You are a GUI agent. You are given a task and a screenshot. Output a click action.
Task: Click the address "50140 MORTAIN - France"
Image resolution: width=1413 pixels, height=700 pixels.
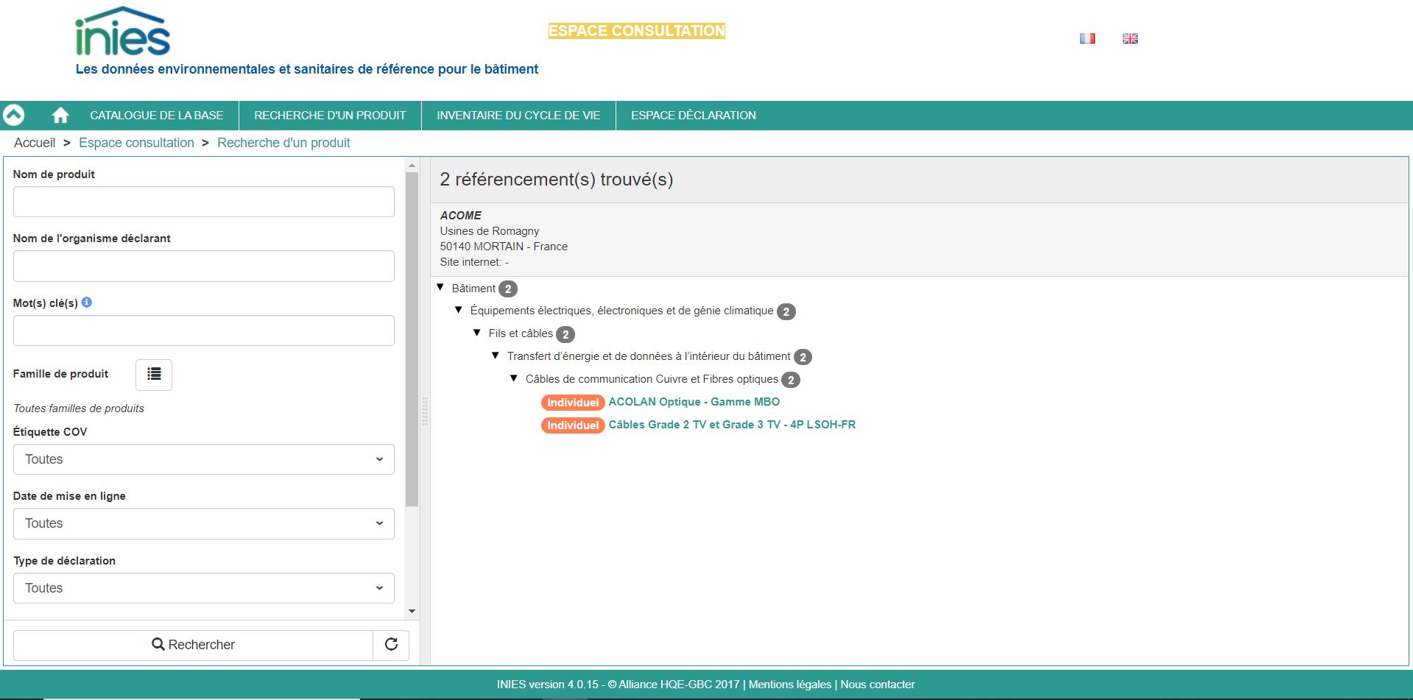(504, 247)
